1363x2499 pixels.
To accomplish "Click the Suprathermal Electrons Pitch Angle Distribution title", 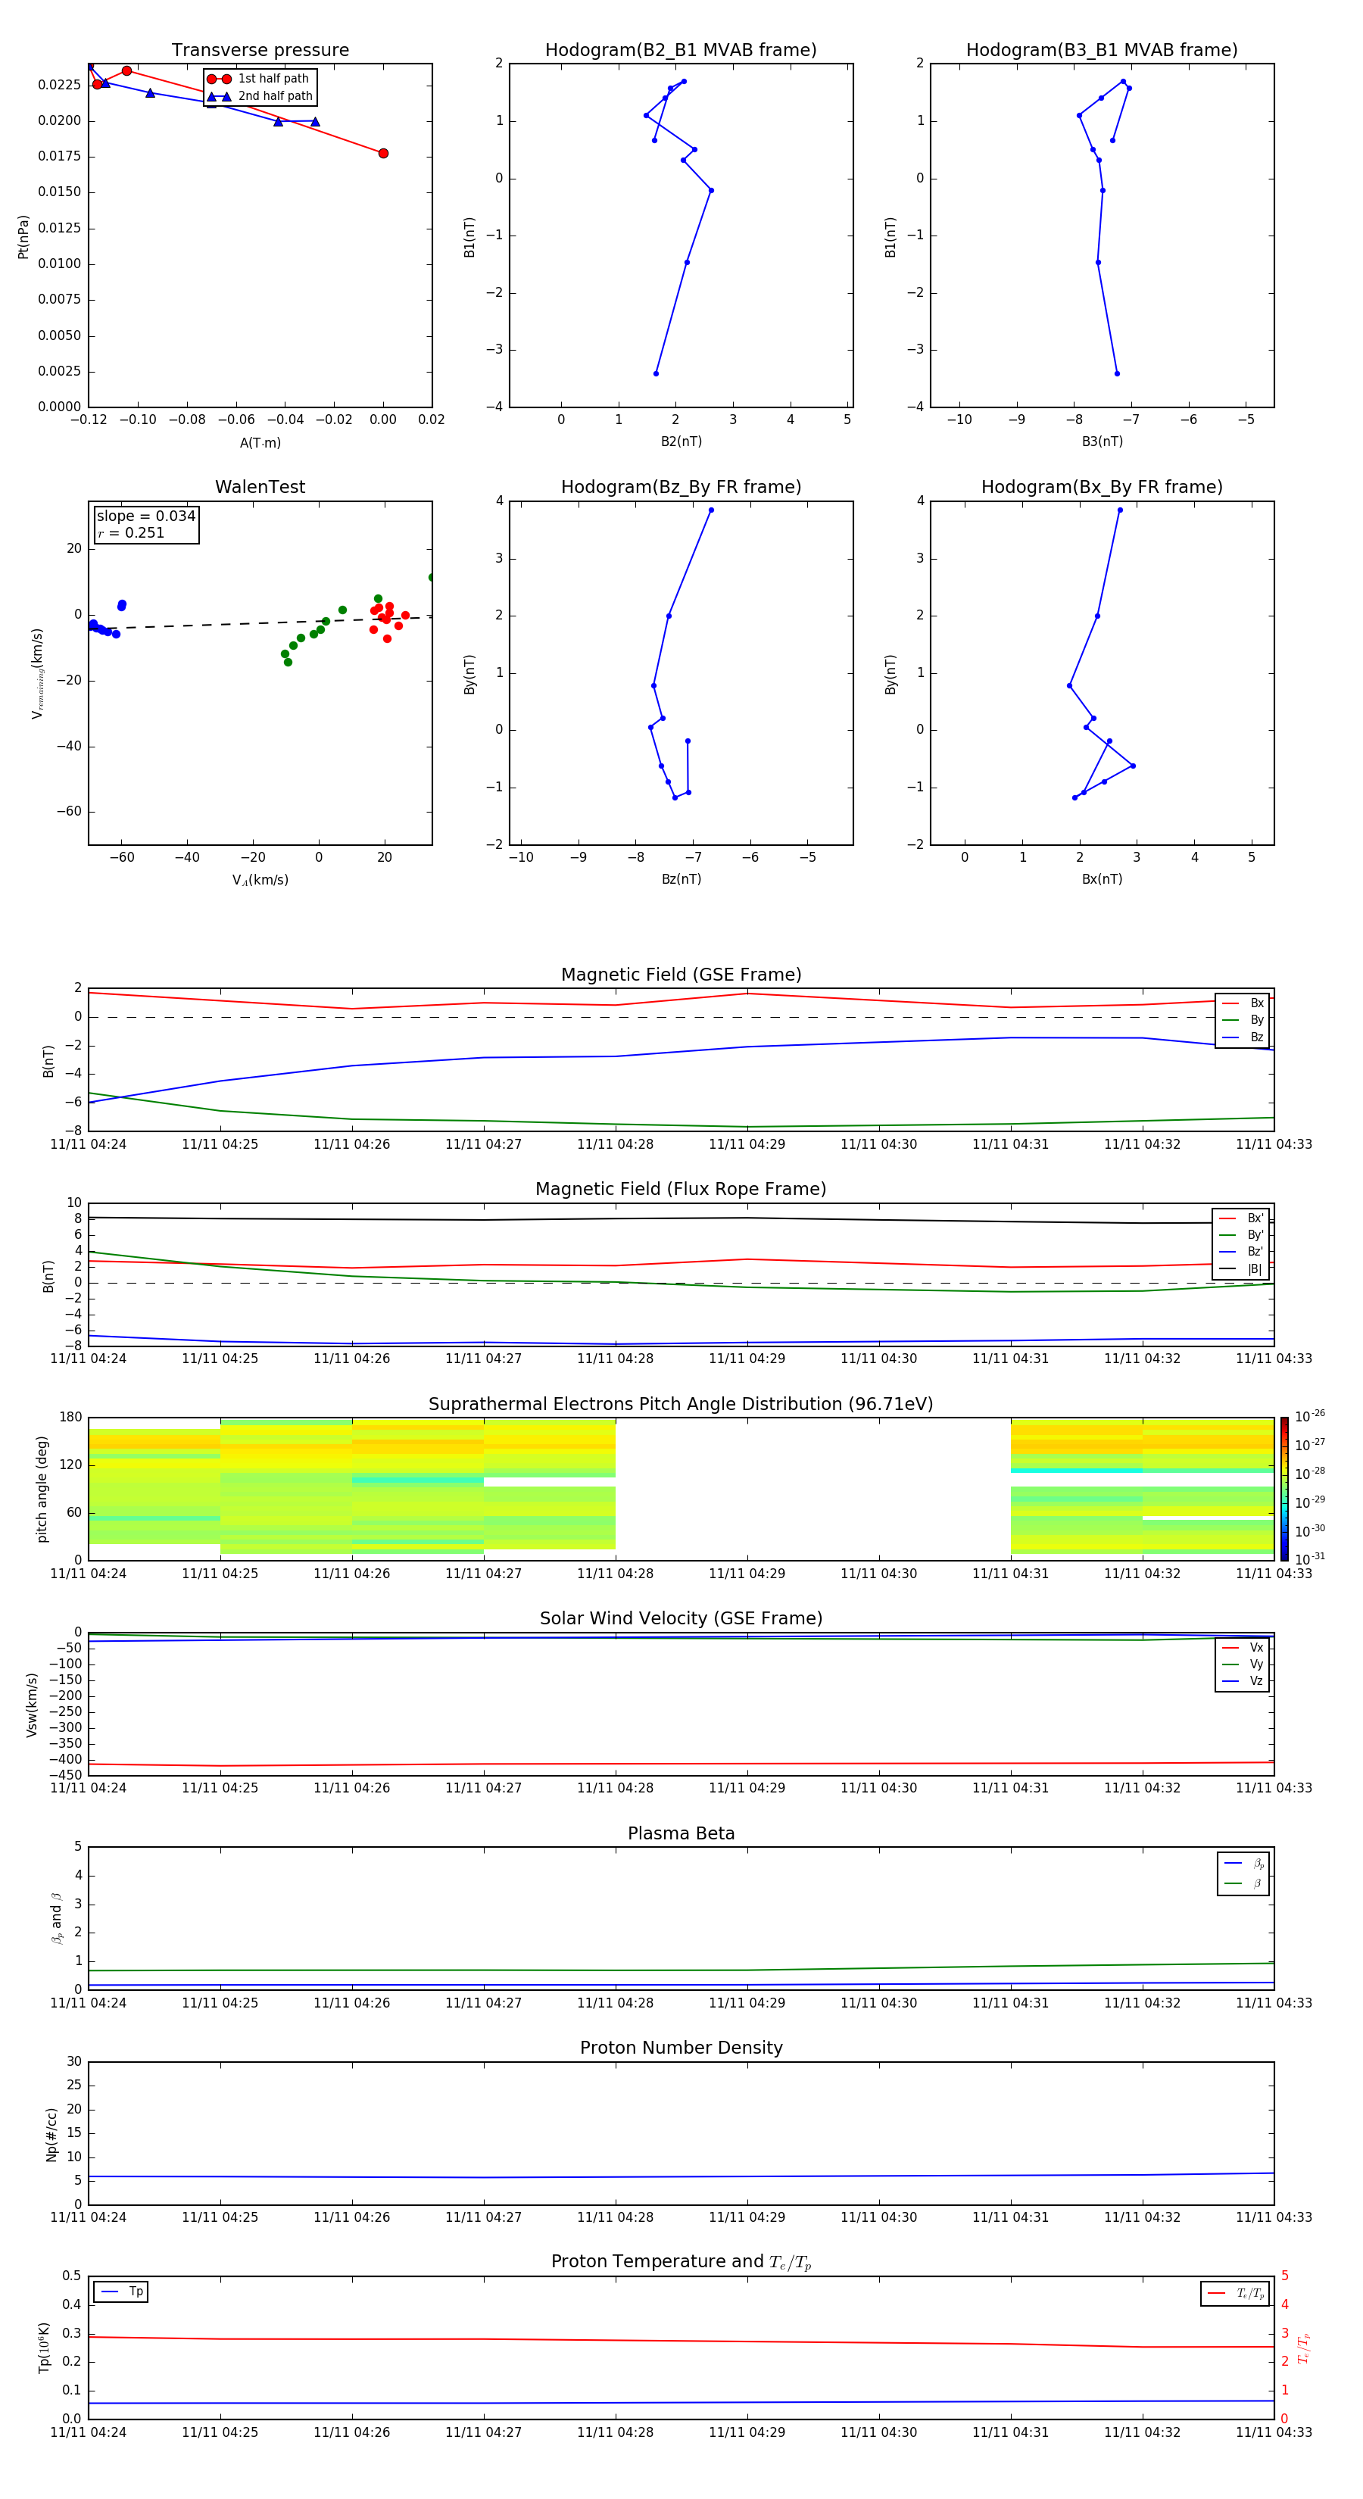I will [681, 1404].
